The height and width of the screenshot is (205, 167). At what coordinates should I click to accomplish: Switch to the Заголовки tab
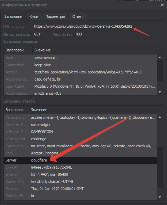13,17
